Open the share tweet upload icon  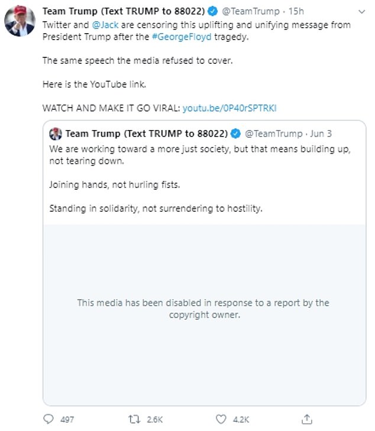(x=307, y=419)
